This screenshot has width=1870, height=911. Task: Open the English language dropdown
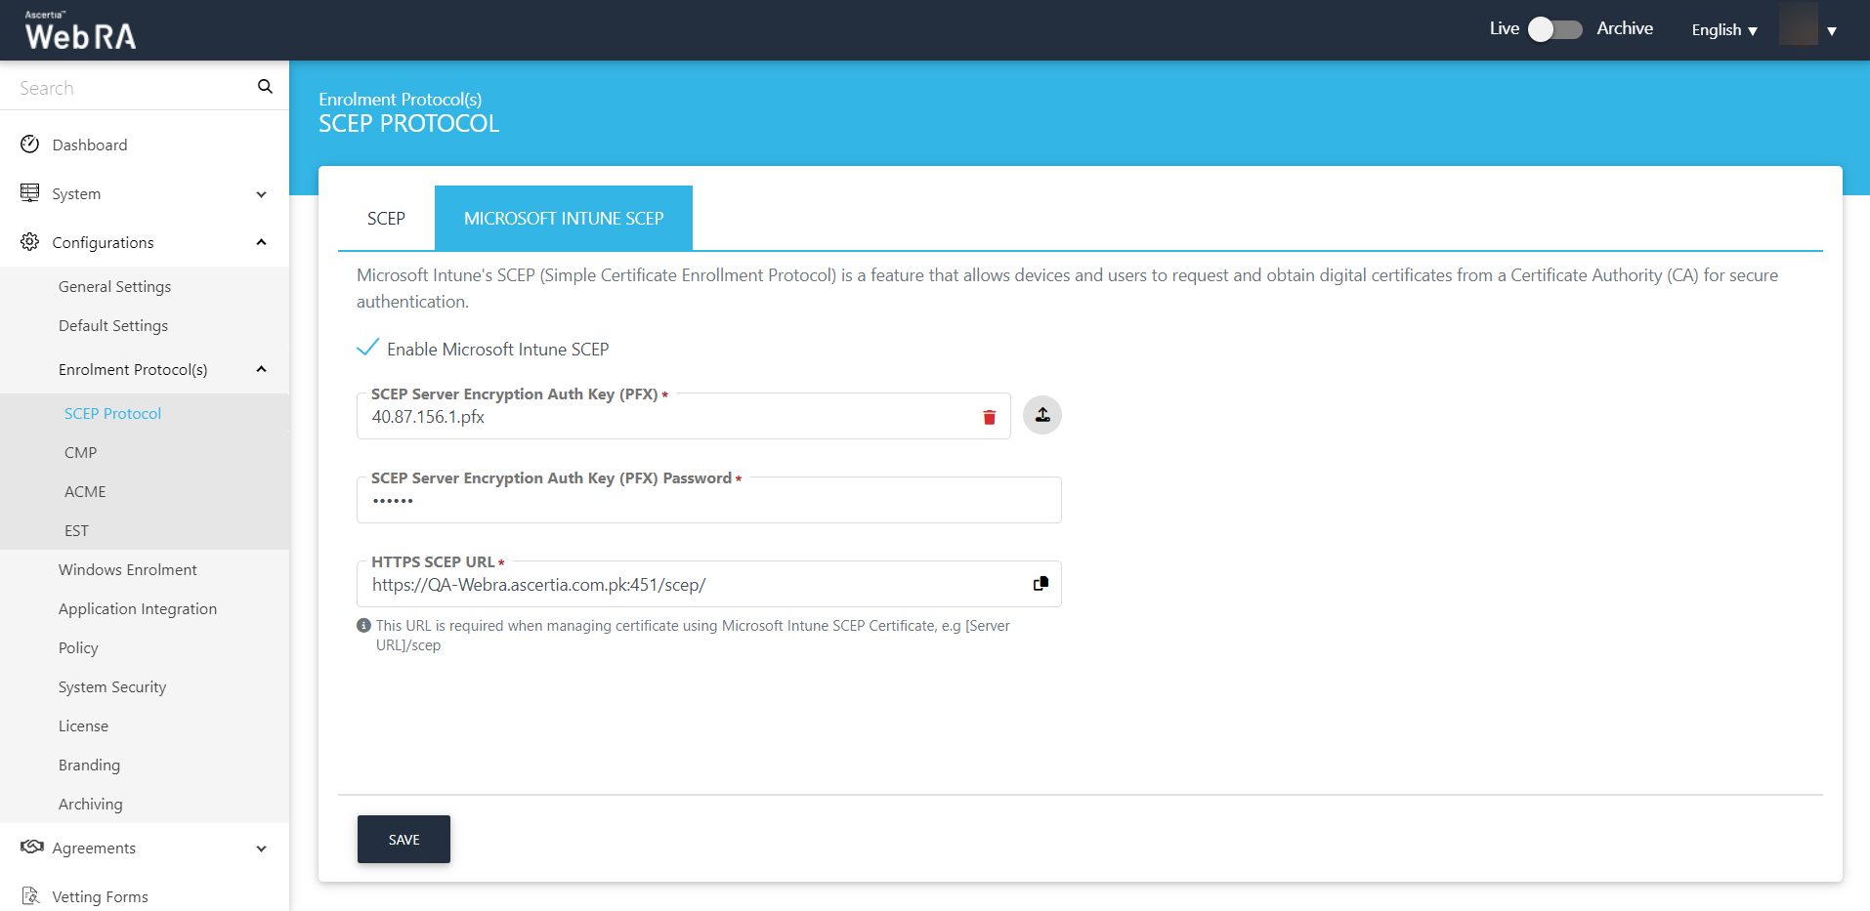tap(1724, 30)
